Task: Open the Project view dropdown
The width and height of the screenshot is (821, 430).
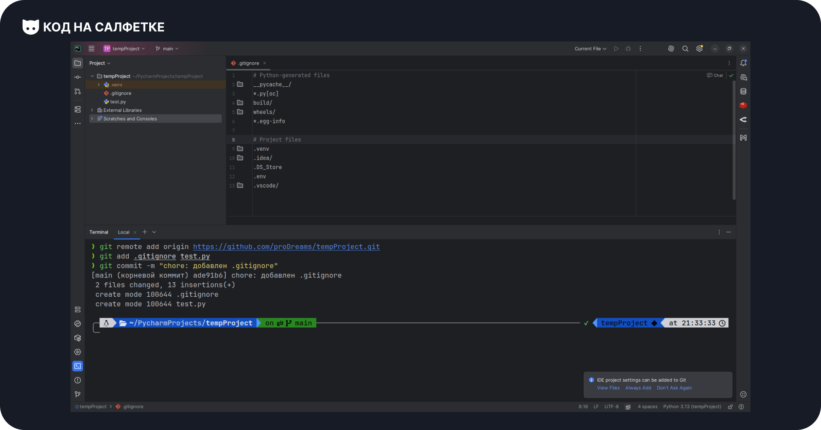Action: click(x=100, y=63)
